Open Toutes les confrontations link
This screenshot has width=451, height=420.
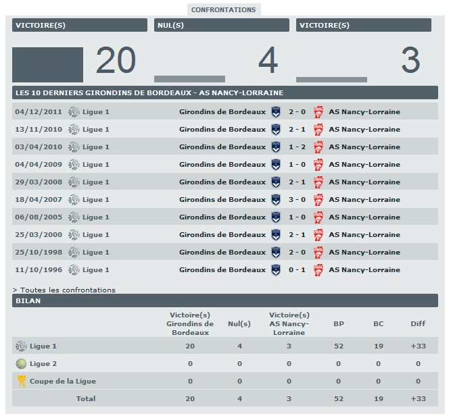tap(64, 290)
